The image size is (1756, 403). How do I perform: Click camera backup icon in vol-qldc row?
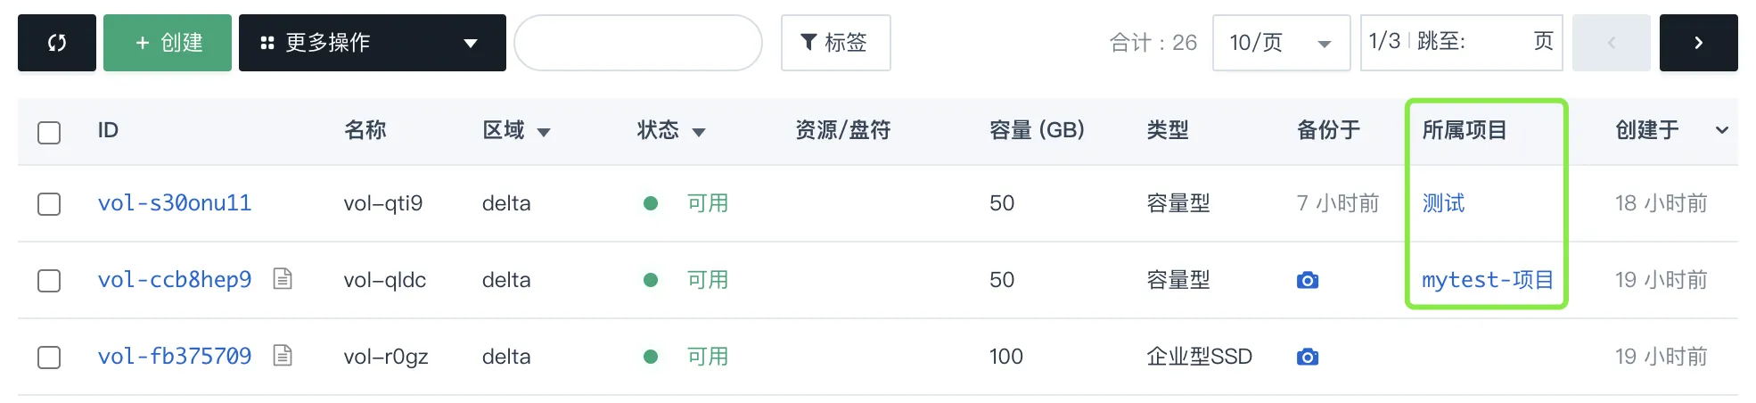point(1308,280)
